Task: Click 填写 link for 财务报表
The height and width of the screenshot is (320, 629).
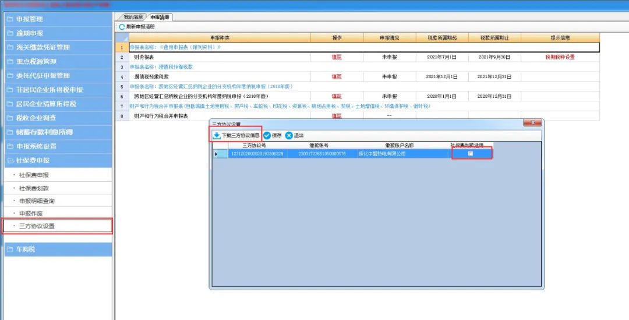Action: 337,57
